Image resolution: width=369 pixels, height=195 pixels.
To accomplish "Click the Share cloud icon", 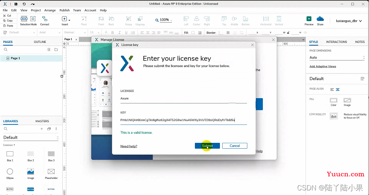I will (x=320, y=19).
